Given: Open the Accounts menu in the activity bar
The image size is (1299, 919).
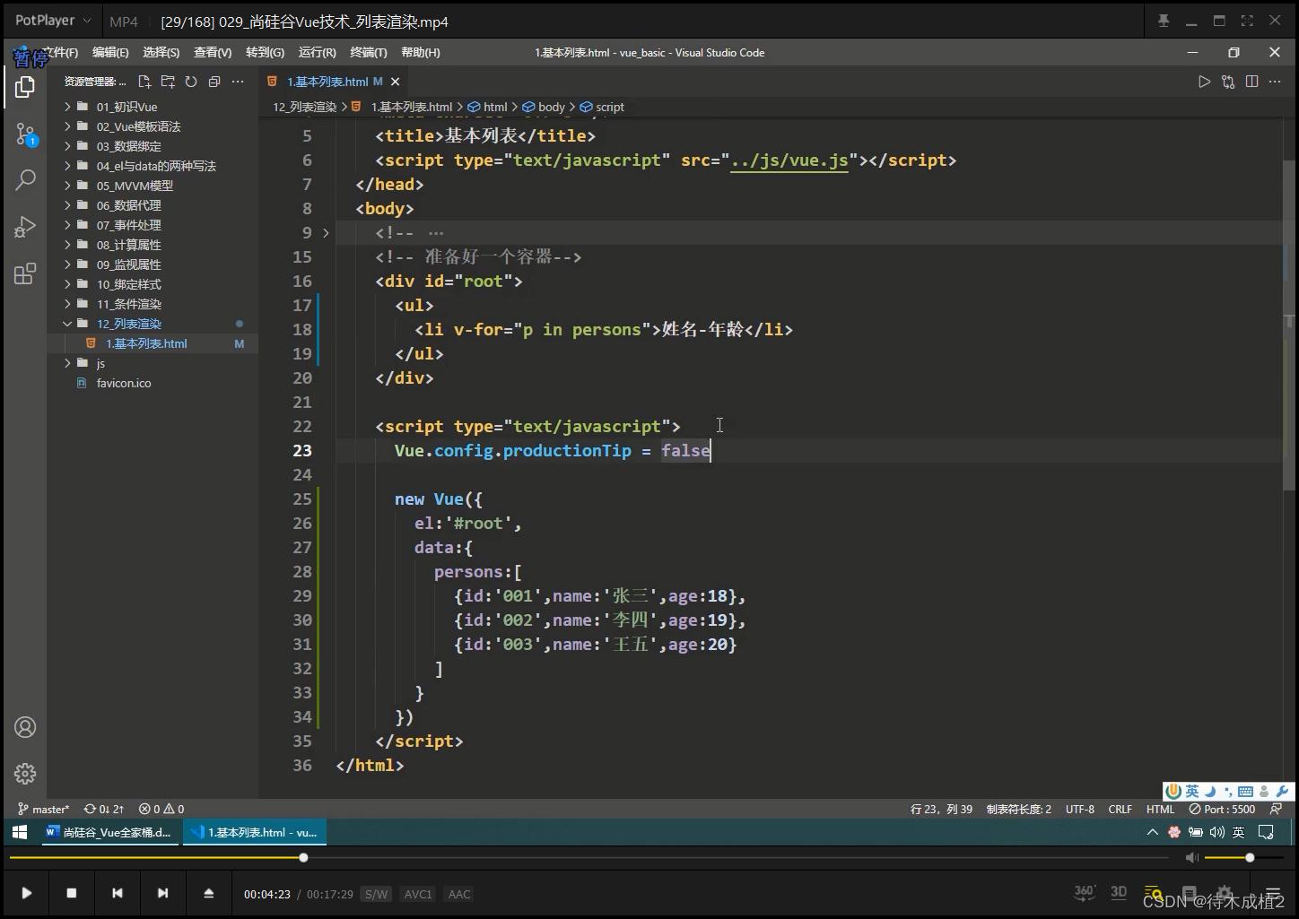Looking at the screenshot, I should (25, 727).
